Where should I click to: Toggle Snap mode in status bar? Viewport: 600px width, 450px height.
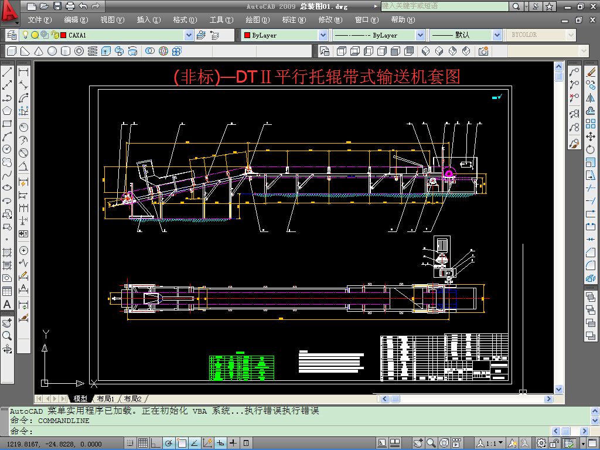point(129,443)
